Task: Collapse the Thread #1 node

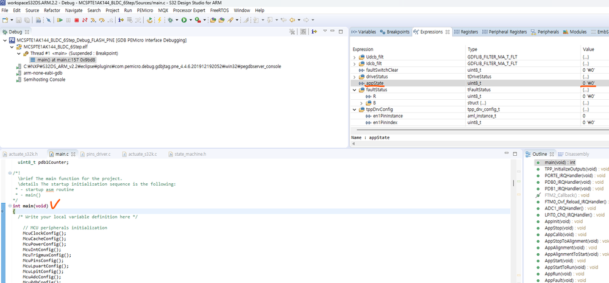Action: 19,53
